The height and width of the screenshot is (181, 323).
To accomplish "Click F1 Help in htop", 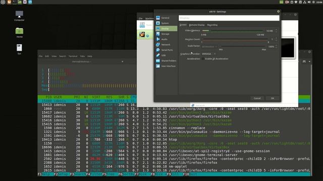I will pos(44,174).
